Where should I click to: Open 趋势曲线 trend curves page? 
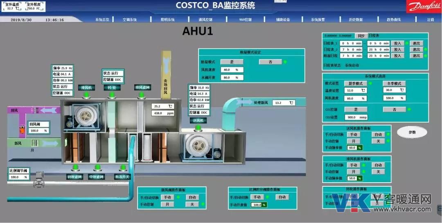[394, 20]
